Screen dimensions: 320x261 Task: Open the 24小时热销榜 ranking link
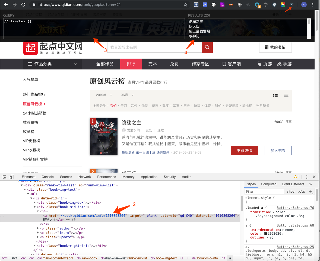pyautogui.click(x=35, y=113)
